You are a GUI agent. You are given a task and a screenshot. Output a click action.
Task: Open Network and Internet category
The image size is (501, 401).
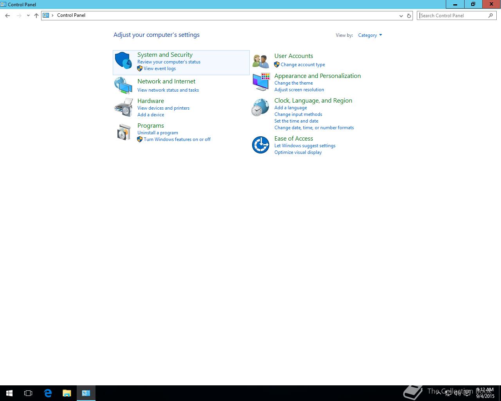pos(166,81)
